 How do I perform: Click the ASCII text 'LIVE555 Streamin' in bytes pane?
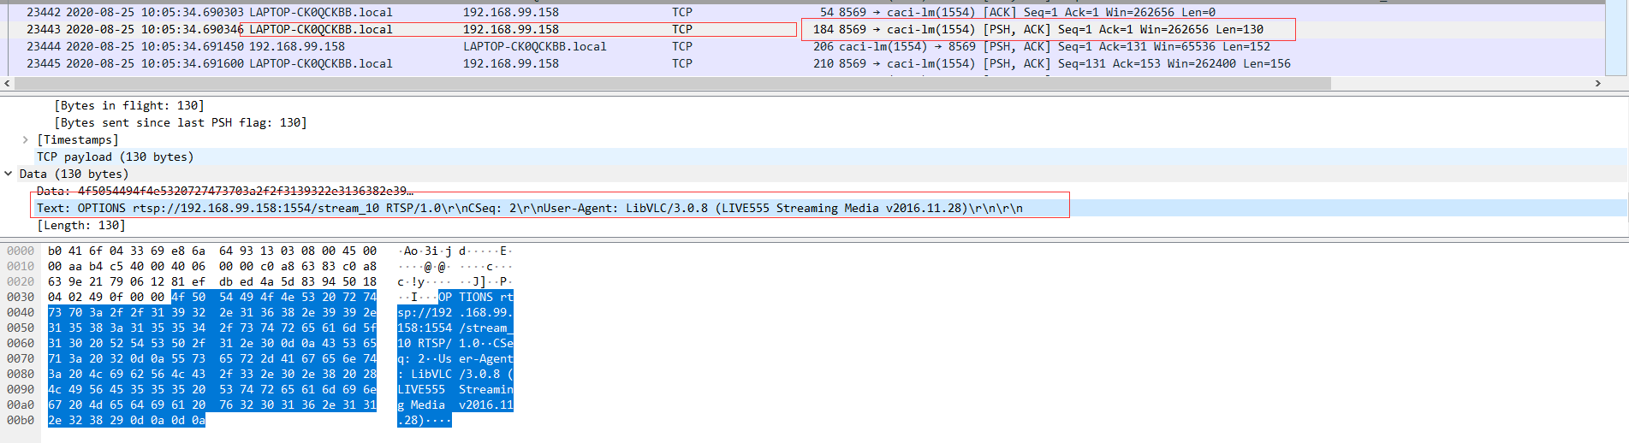(455, 389)
